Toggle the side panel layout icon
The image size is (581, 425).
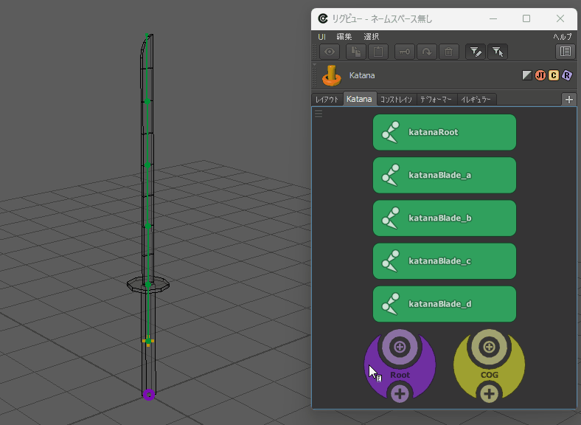(x=565, y=52)
